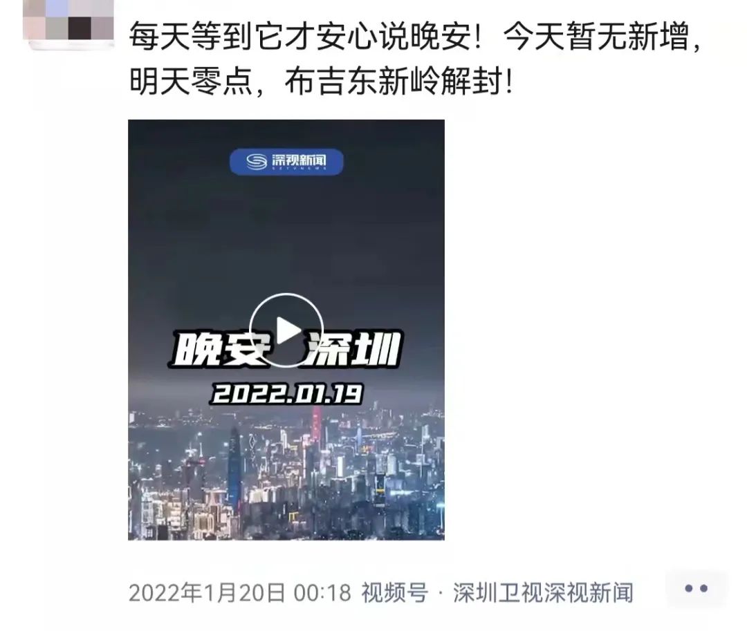Tap the 2022.01.19 date overlay on video
This screenshot has width=747, height=631.
(x=286, y=394)
